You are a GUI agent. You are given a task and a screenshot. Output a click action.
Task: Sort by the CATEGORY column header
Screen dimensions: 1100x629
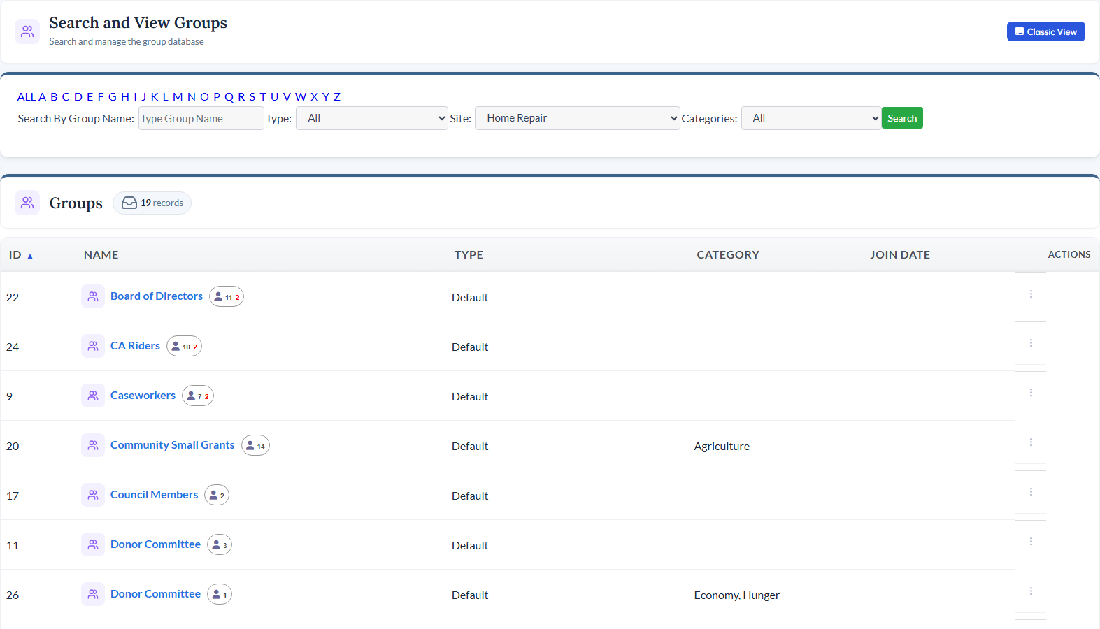(x=728, y=255)
